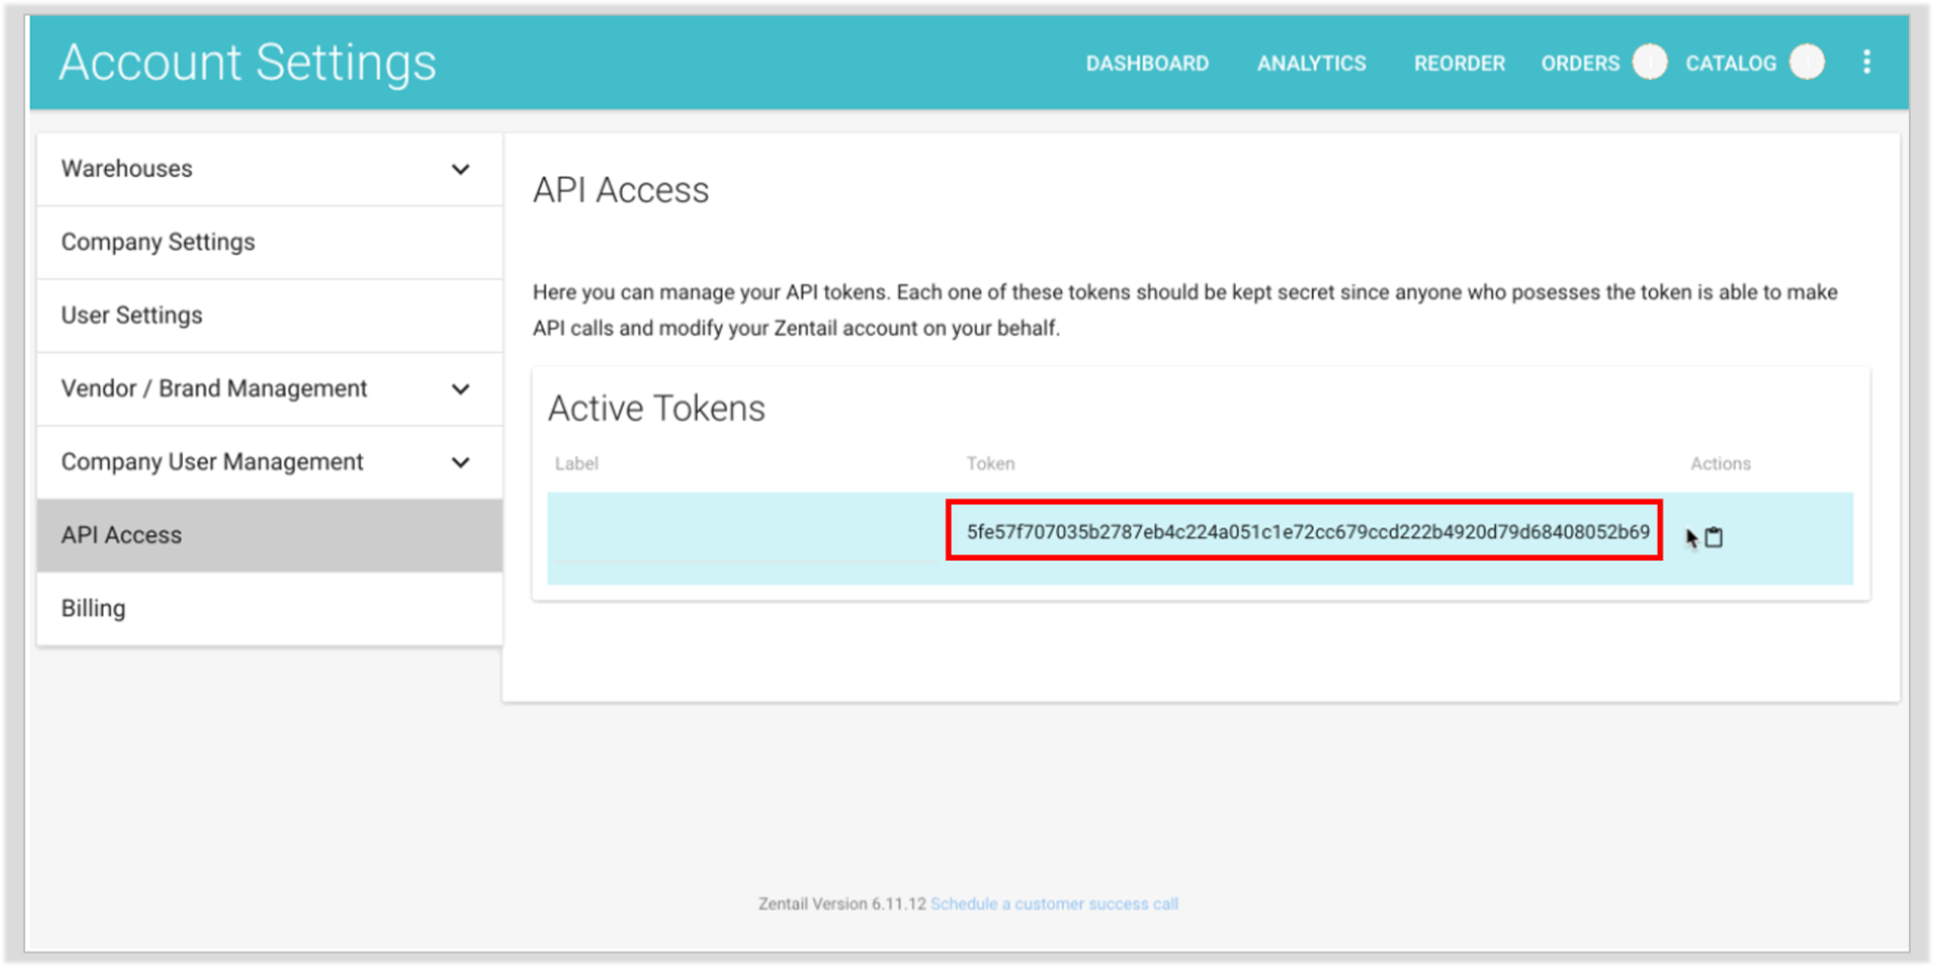
Task: Click the Catalog notification badge
Action: pyautogui.click(x=1807, y=62)
